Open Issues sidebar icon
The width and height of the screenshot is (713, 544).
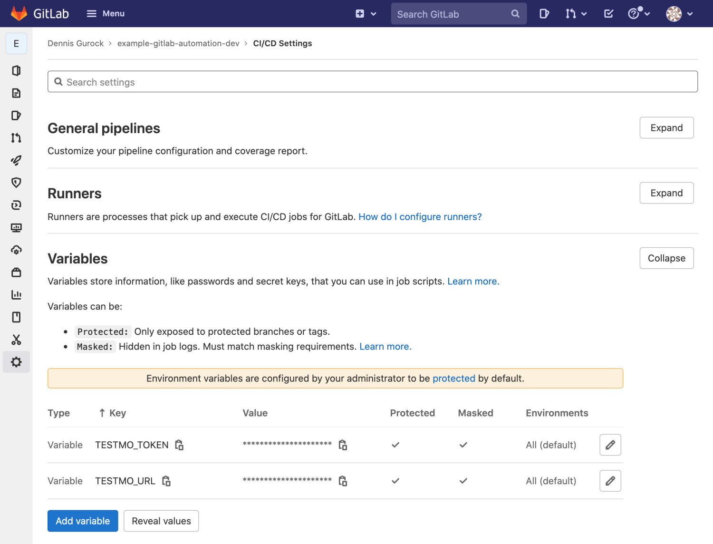point(16,115)
